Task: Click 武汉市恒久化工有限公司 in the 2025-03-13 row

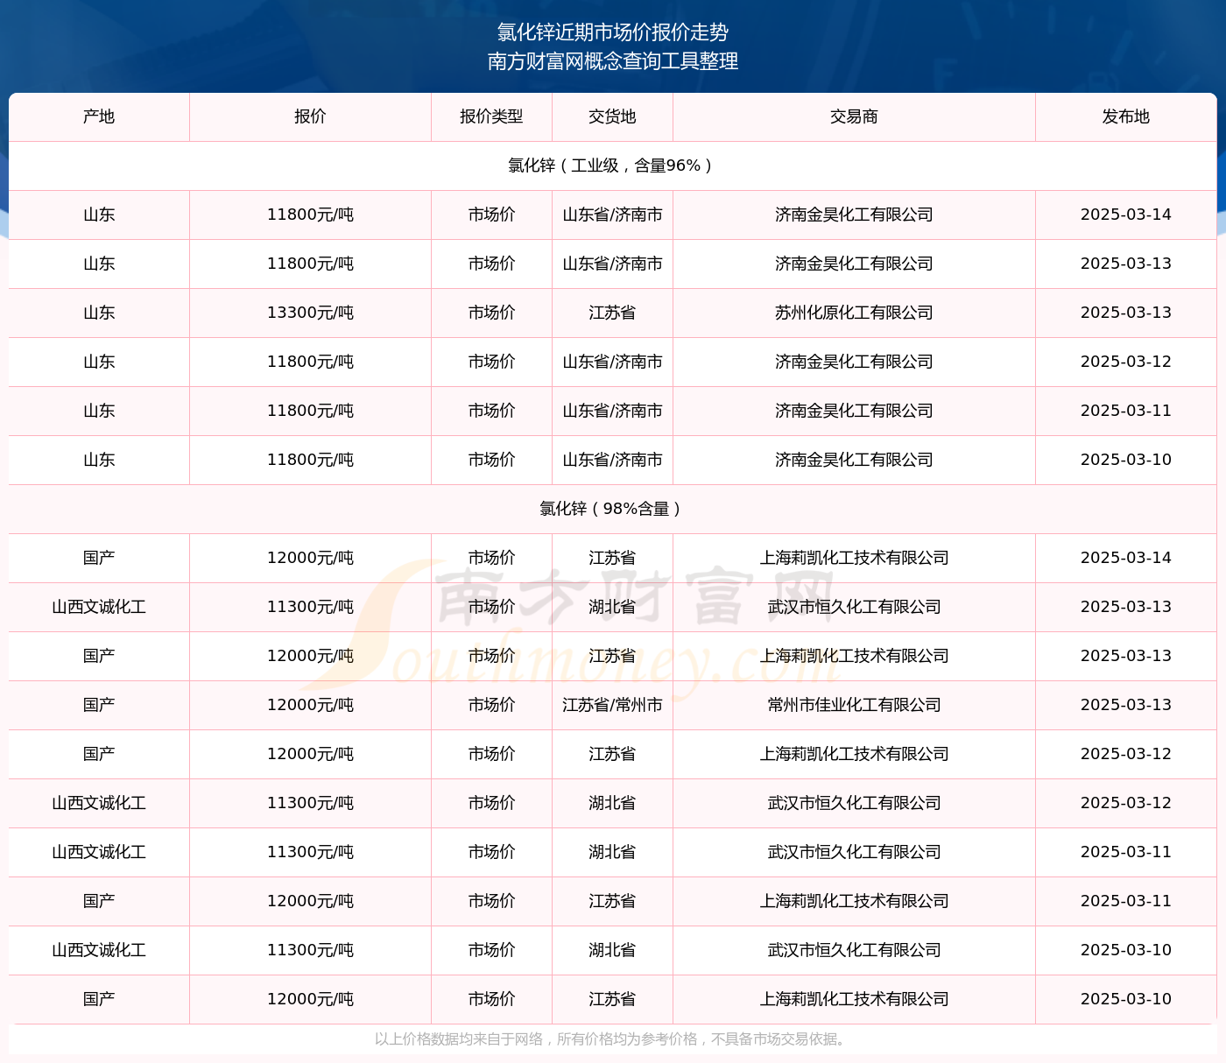Action: point(854,608)
